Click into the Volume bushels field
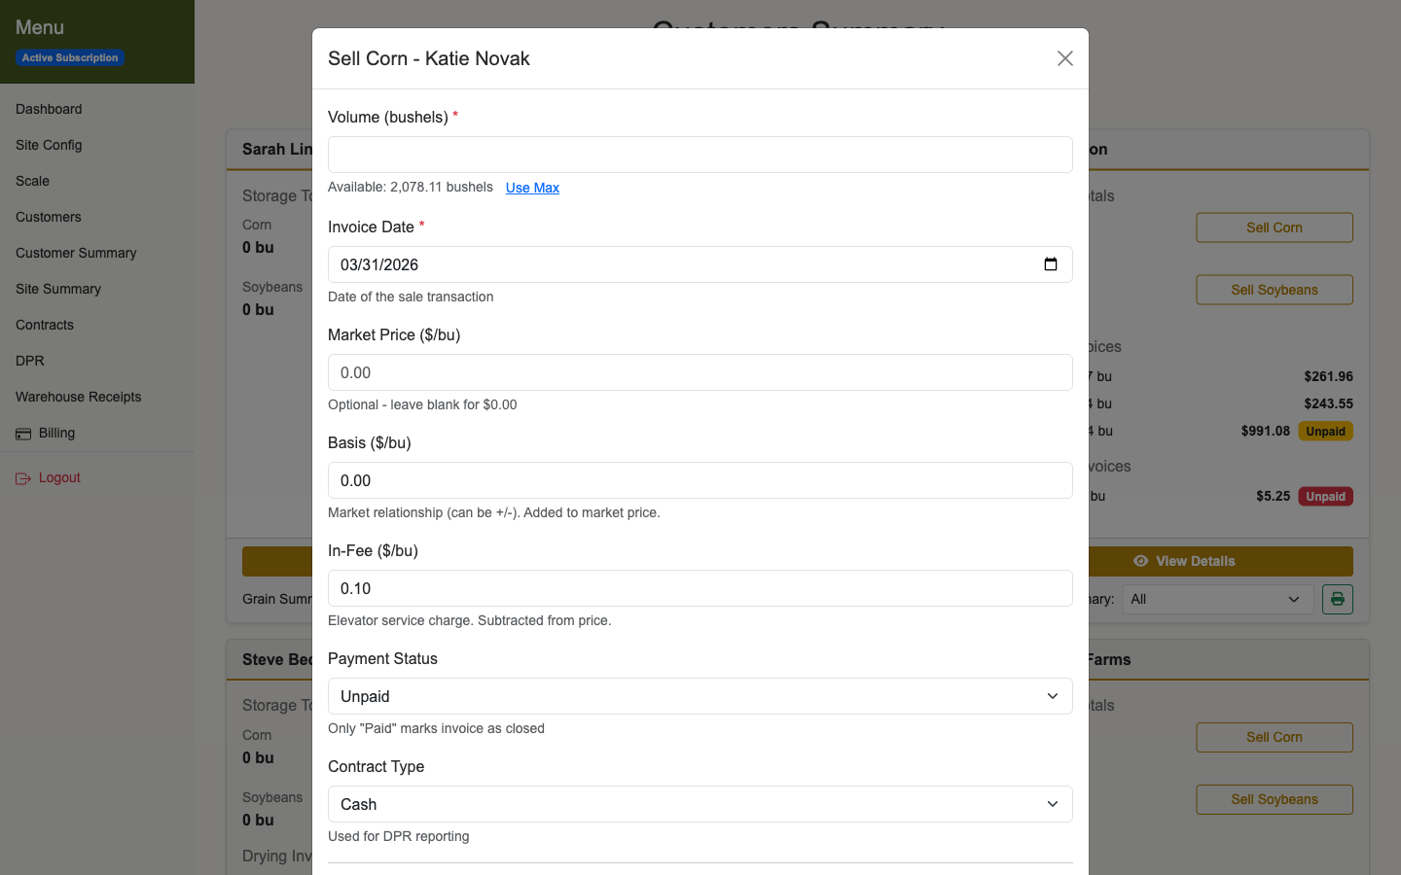Image resolution: width=1401 pixels, height=875 pixels. (x=700, y=154)
